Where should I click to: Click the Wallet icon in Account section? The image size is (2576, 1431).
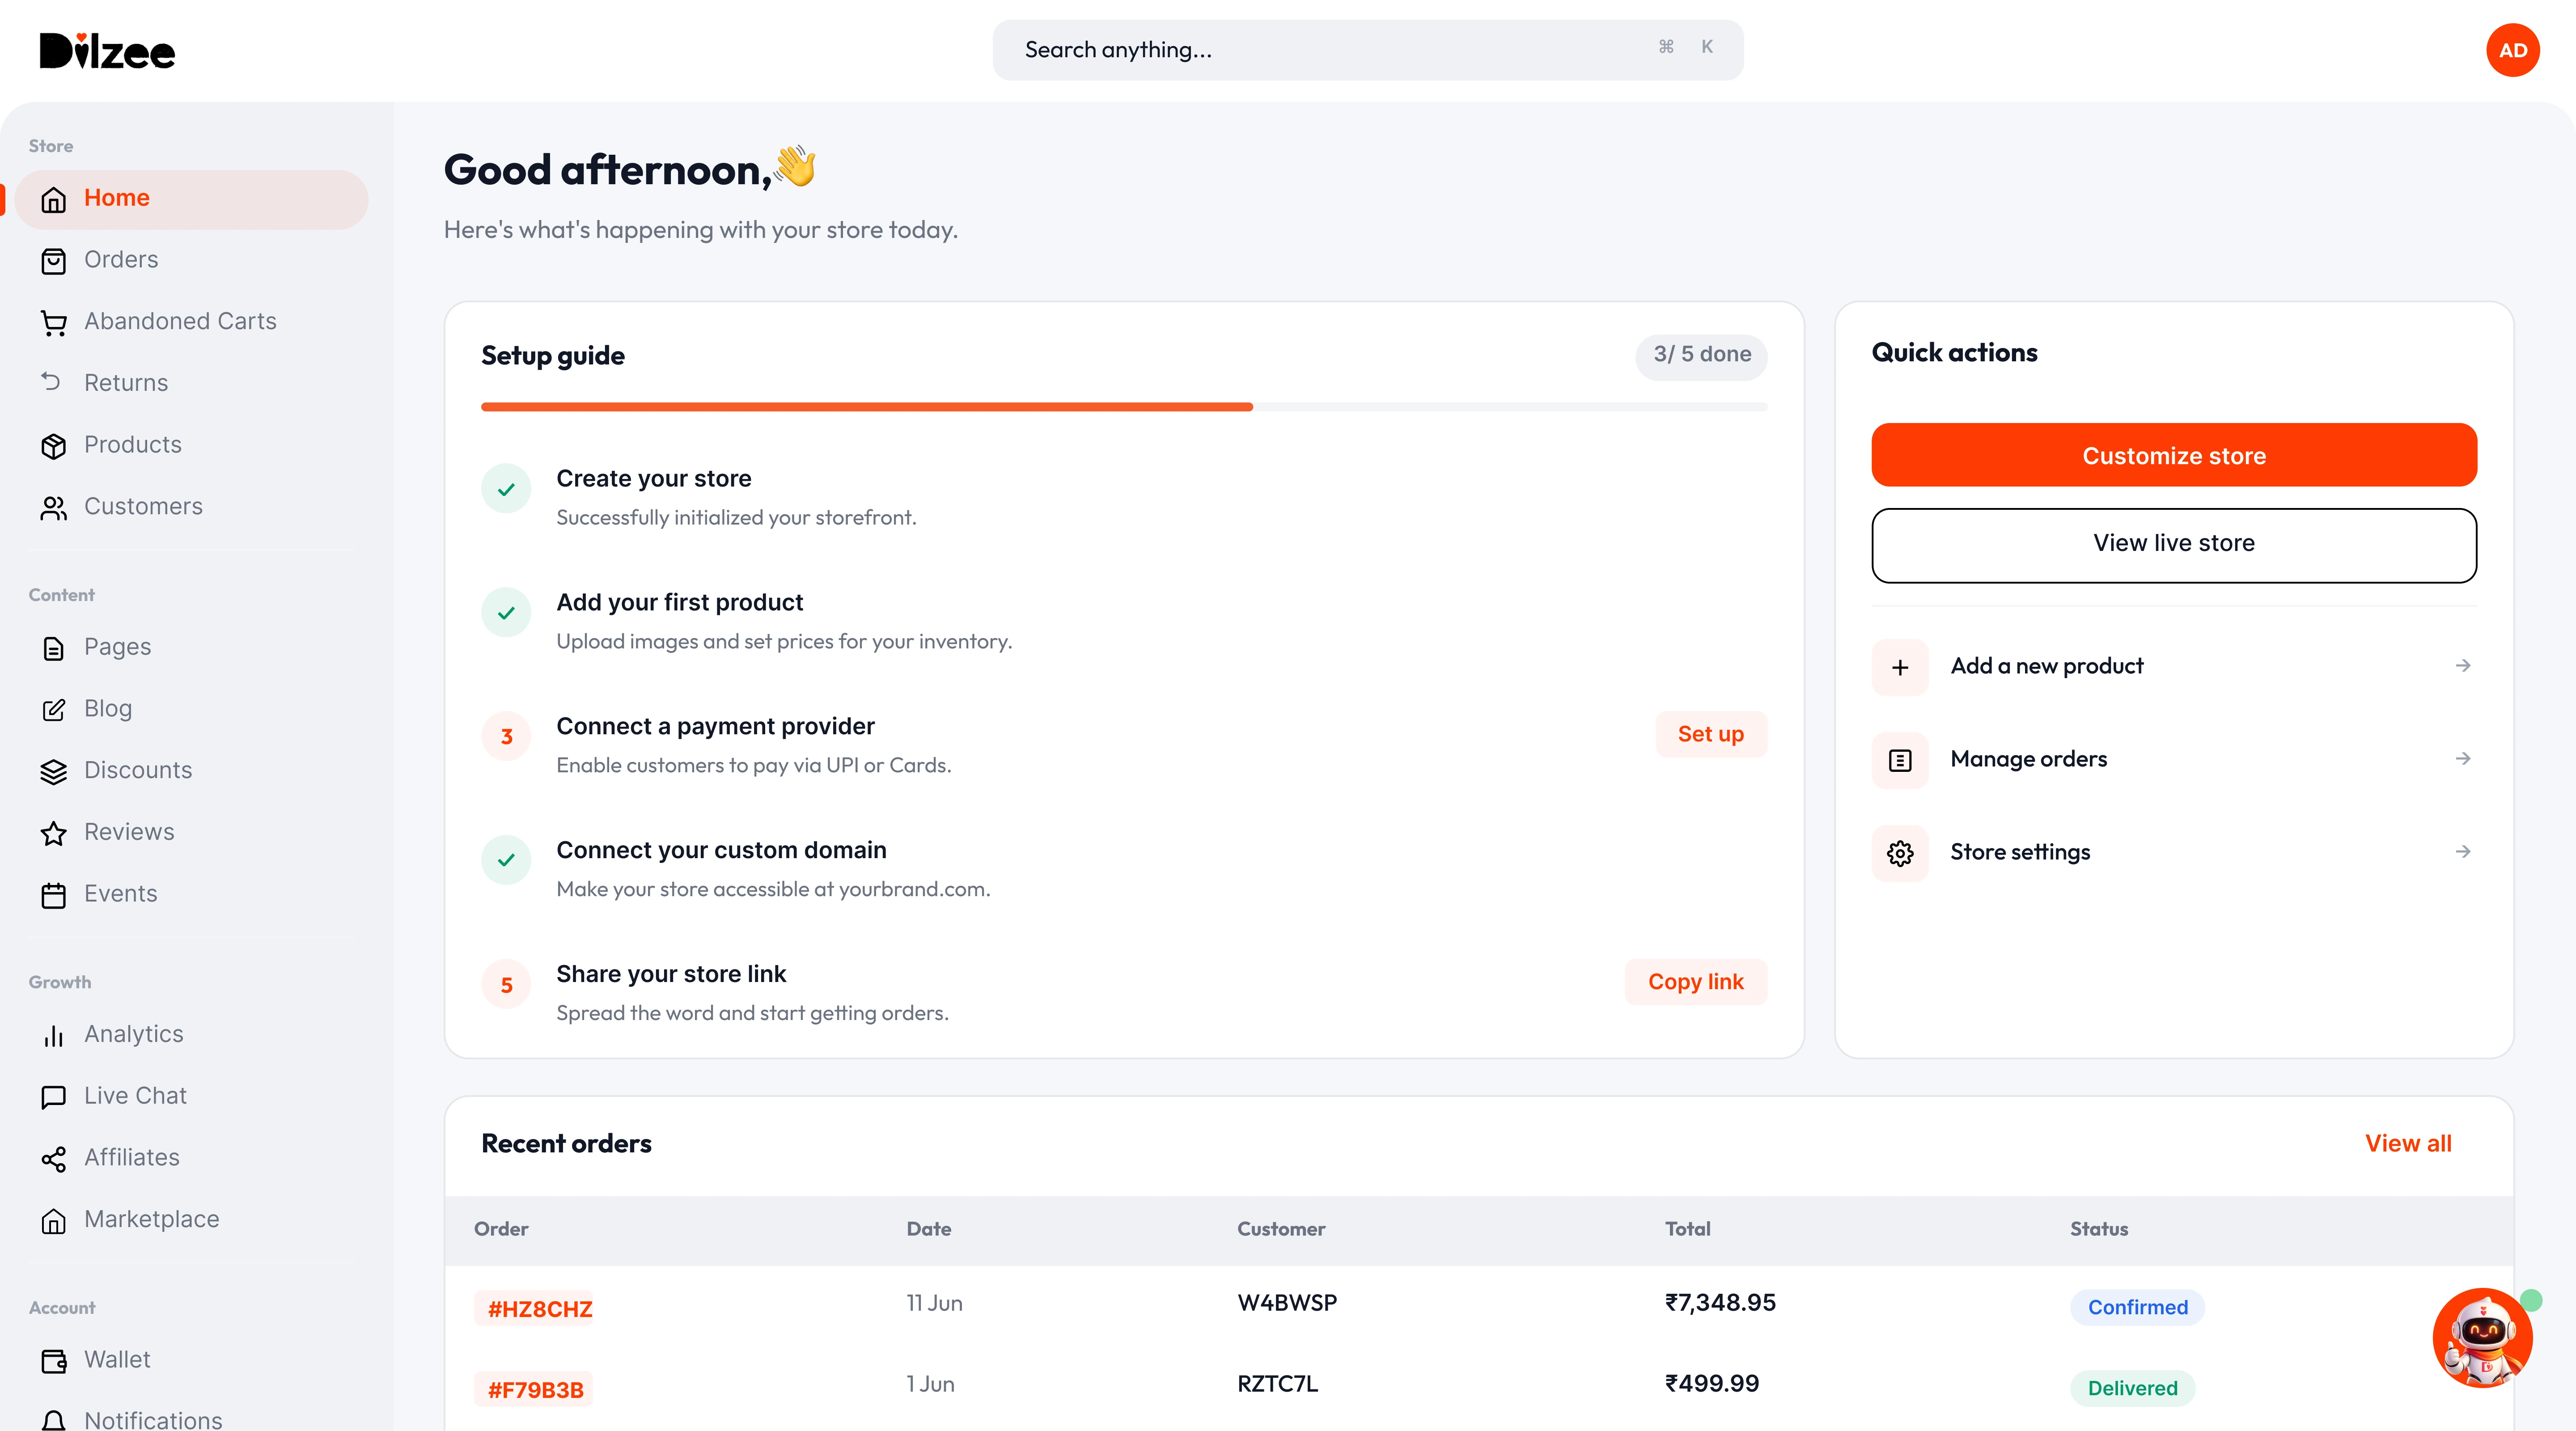(x=54, y=1361)
